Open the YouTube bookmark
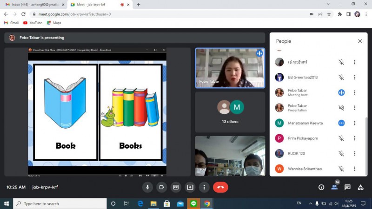 coord(33,23)
